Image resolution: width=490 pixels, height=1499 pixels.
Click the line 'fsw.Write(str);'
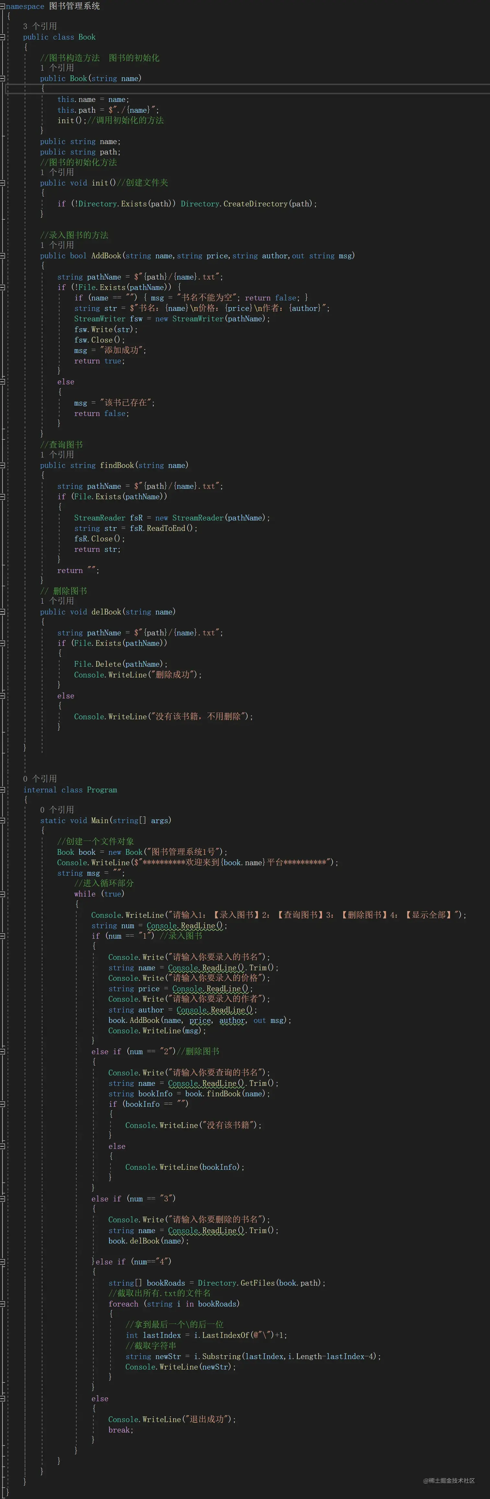pyautogui.click(x=106, y=329)
